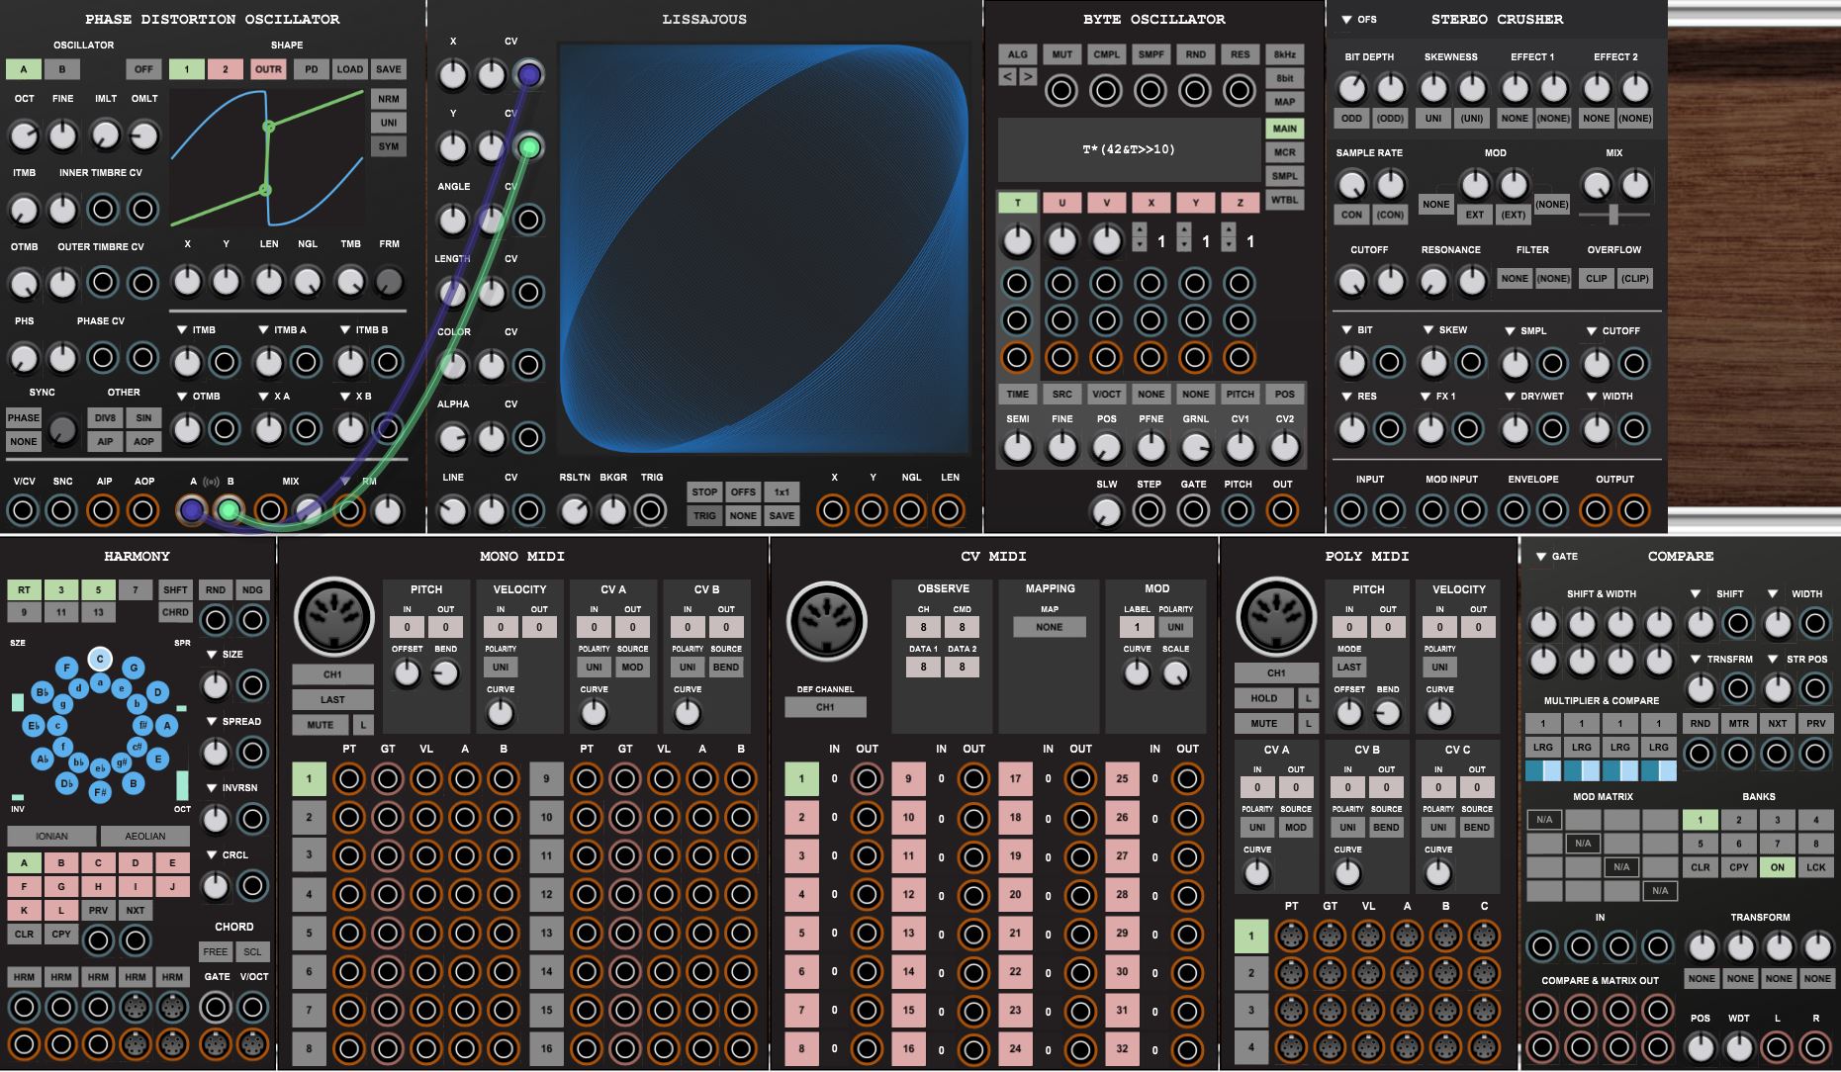Click the CV MIDI DIN connector

coord(827,621)
